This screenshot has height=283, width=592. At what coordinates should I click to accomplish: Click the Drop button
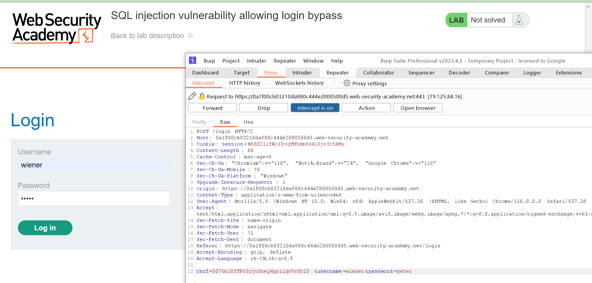pyautogui.click(x=264, y=108)
